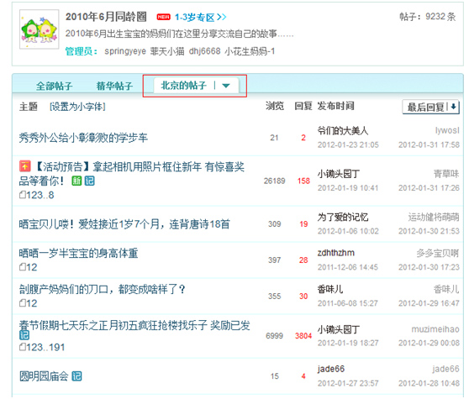The height and width of the screenshot is (399, 469).
Task: Click forum title 2010年6月同龄圈
Action: (x=106, y=17)
